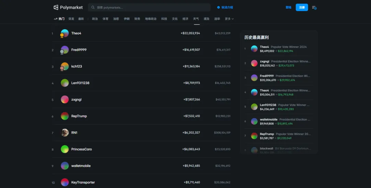Open zxgngl's profile from leaderboard name

pos(76,99)
